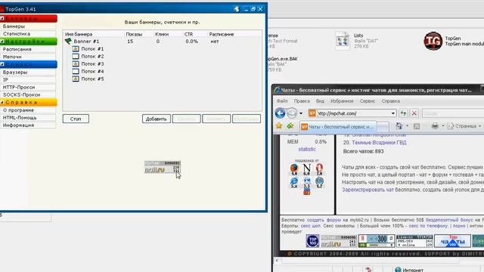Click the TOP 100 badge in page footer
Image resolution: width=484 pixels, height=272 pixels.
pos(312,241)
